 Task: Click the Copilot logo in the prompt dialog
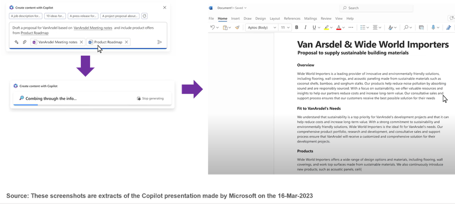click(12, 8)
